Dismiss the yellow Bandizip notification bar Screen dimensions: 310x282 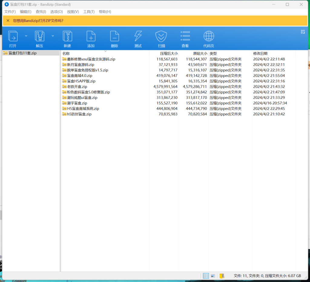(x=8, y=21)
